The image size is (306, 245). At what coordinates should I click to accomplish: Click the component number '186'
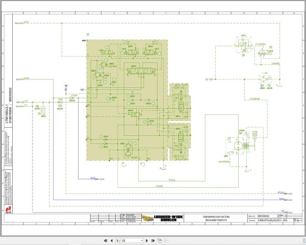point(37,107)
